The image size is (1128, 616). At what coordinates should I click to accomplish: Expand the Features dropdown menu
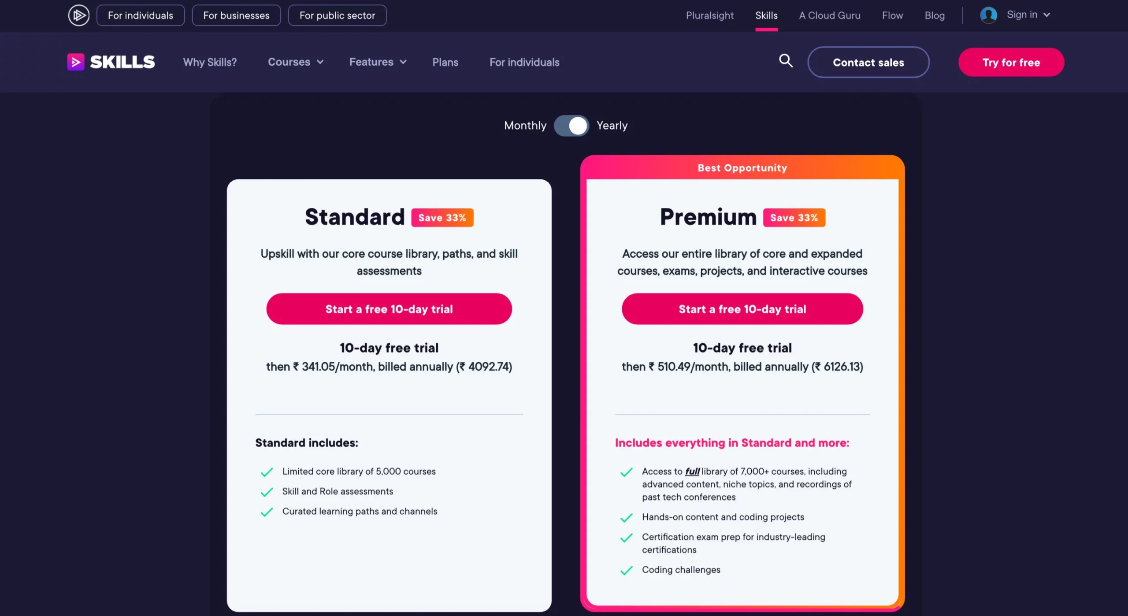(377, 61)
